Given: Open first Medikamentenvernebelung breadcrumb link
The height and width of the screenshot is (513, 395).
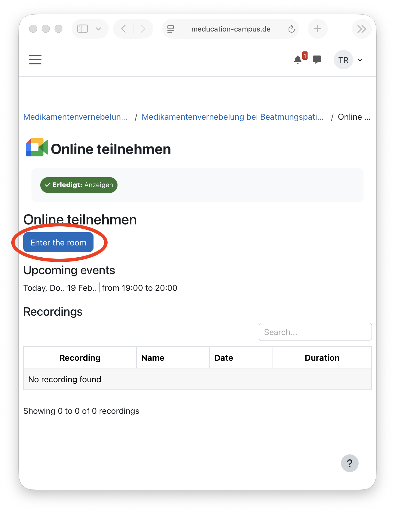Looking at the screenshot, I should 75,117.
